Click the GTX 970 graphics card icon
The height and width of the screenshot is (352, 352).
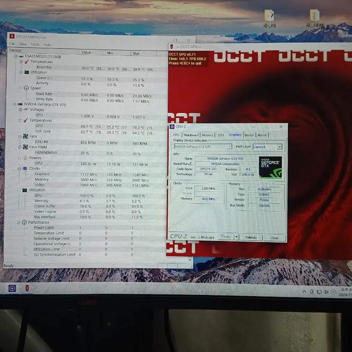click(20, 104)
